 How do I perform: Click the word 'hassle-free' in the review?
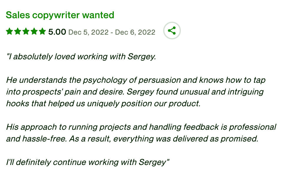(x=44, y=139)
